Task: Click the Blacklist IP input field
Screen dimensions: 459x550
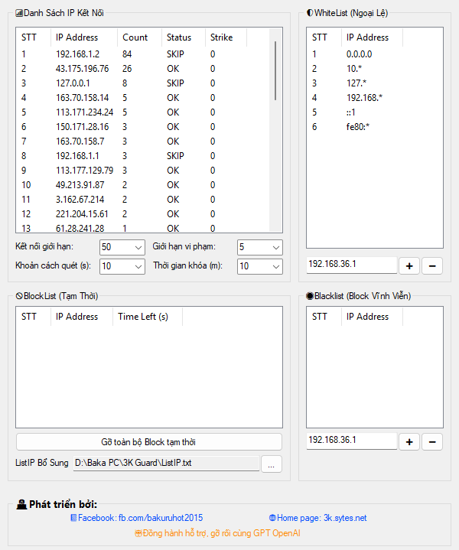Action: click(352, 441)
